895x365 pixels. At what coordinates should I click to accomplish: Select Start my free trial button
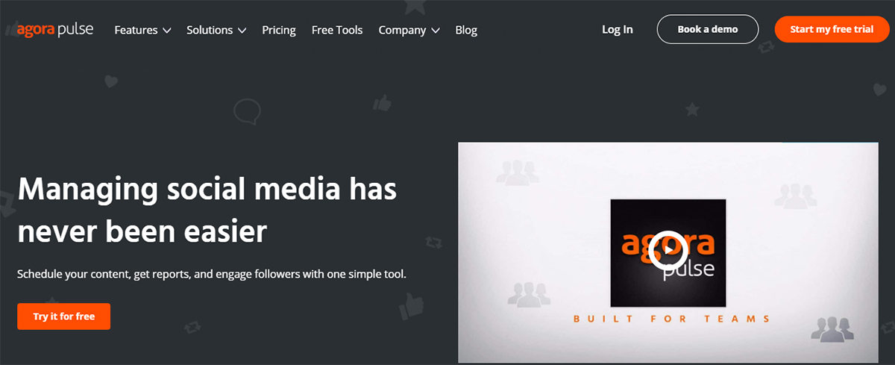click(832, 29)
